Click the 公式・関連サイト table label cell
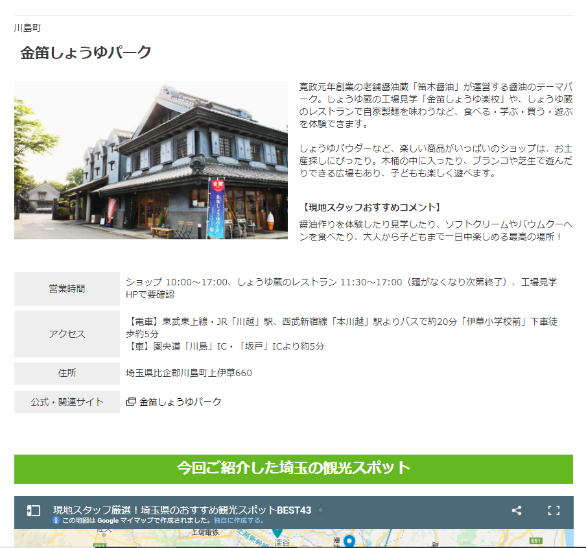 point(67,402)
